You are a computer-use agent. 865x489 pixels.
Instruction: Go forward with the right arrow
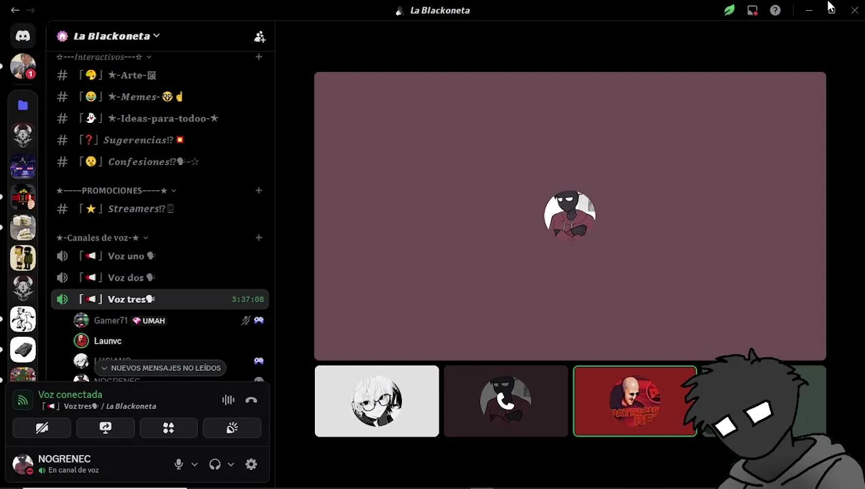tap(31, 10)
